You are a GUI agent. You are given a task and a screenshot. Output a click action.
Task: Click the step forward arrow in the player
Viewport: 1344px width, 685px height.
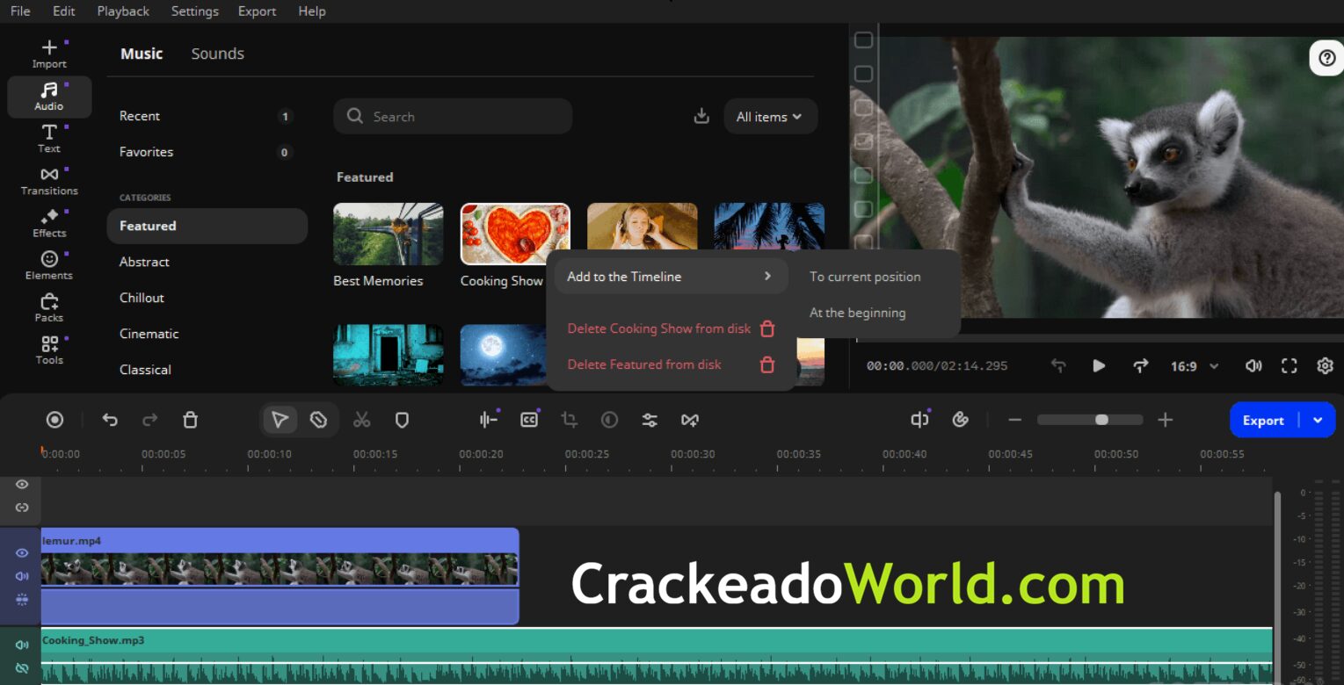tap(1140, 365)
